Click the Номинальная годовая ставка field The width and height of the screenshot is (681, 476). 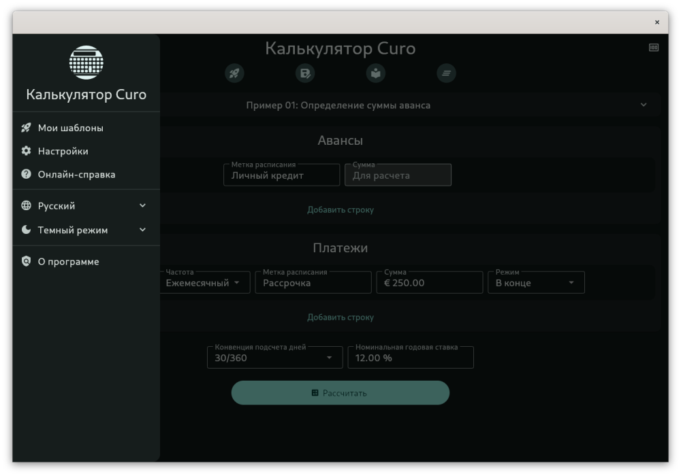coord(411,358)
